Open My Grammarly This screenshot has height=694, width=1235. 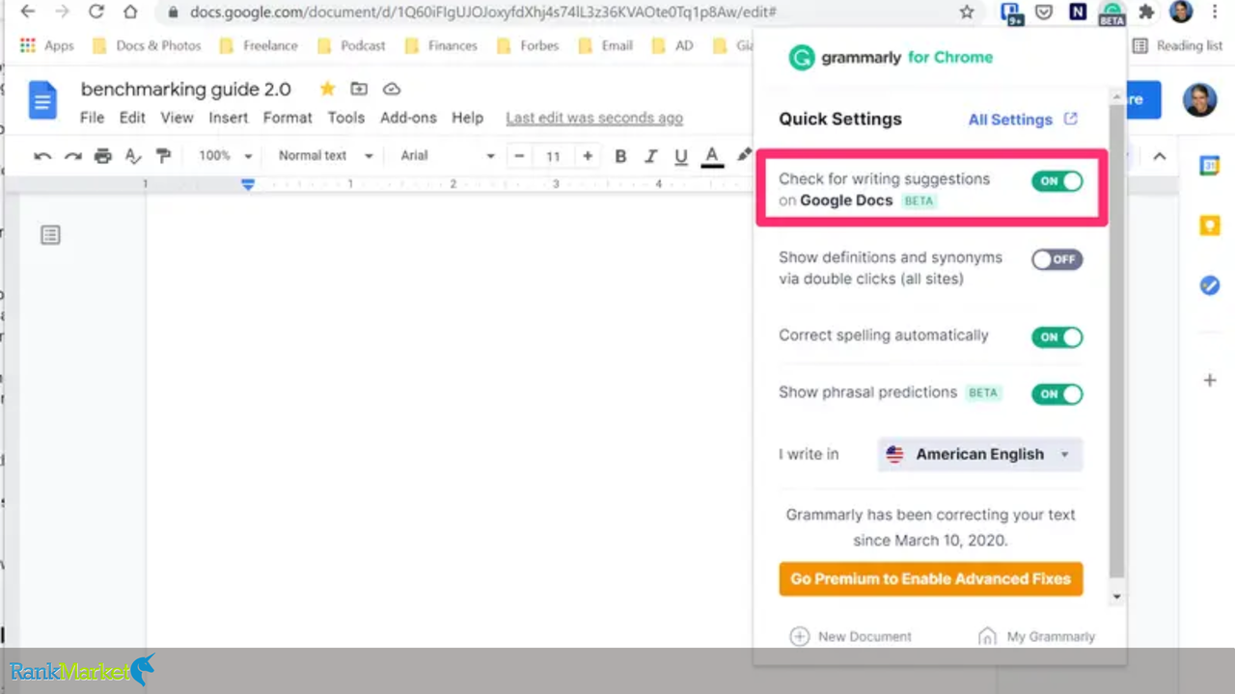pos(1036,636)
